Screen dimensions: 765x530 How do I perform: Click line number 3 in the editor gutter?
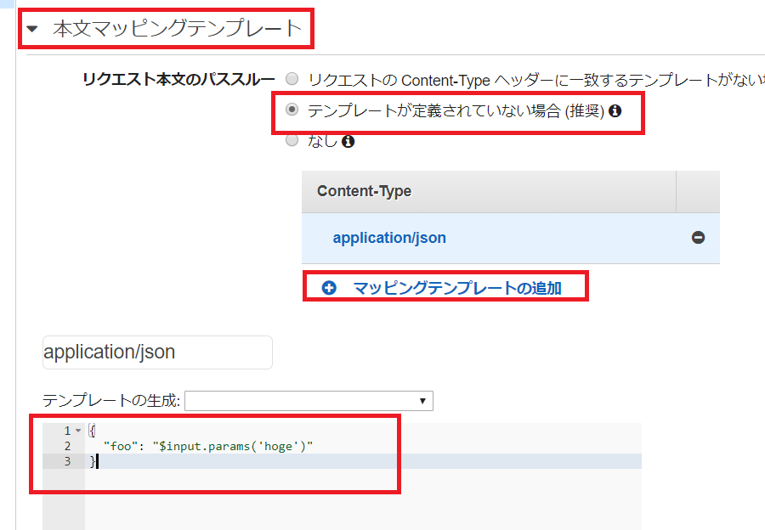(x=66, y=461)
